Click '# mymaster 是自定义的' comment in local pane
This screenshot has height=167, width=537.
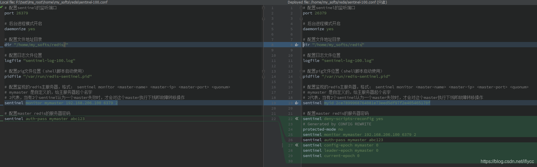click(48, 92)
